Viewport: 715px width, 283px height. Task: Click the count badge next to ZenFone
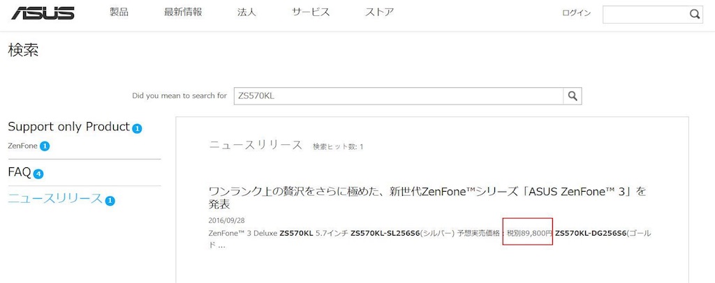click(44, 146)
